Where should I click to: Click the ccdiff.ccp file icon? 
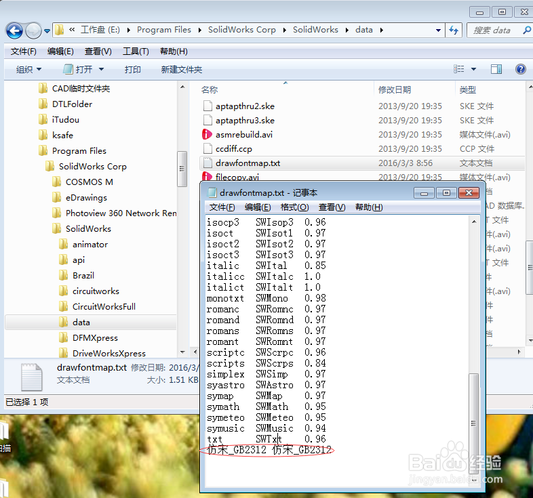(208, 149)
